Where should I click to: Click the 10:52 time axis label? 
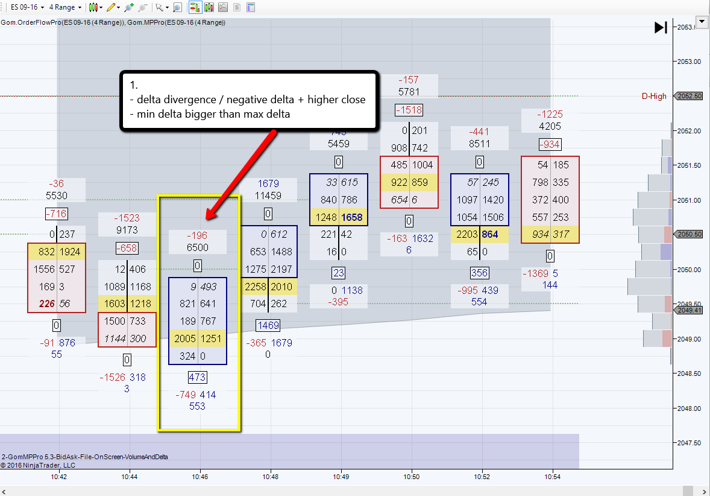click(482, 477)
